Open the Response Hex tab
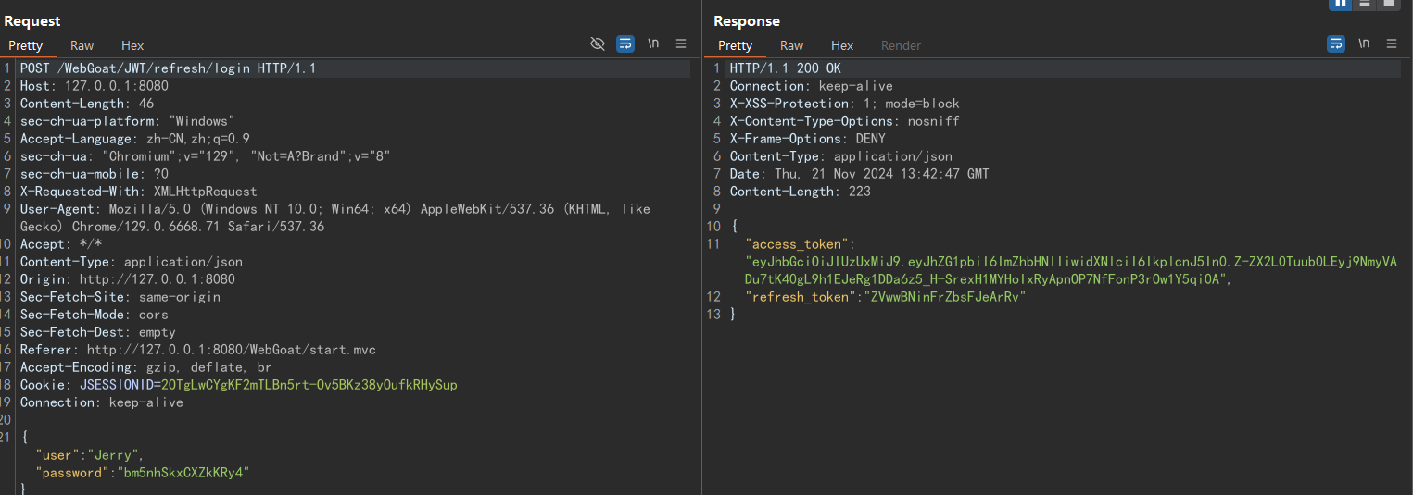 (842, 45)
